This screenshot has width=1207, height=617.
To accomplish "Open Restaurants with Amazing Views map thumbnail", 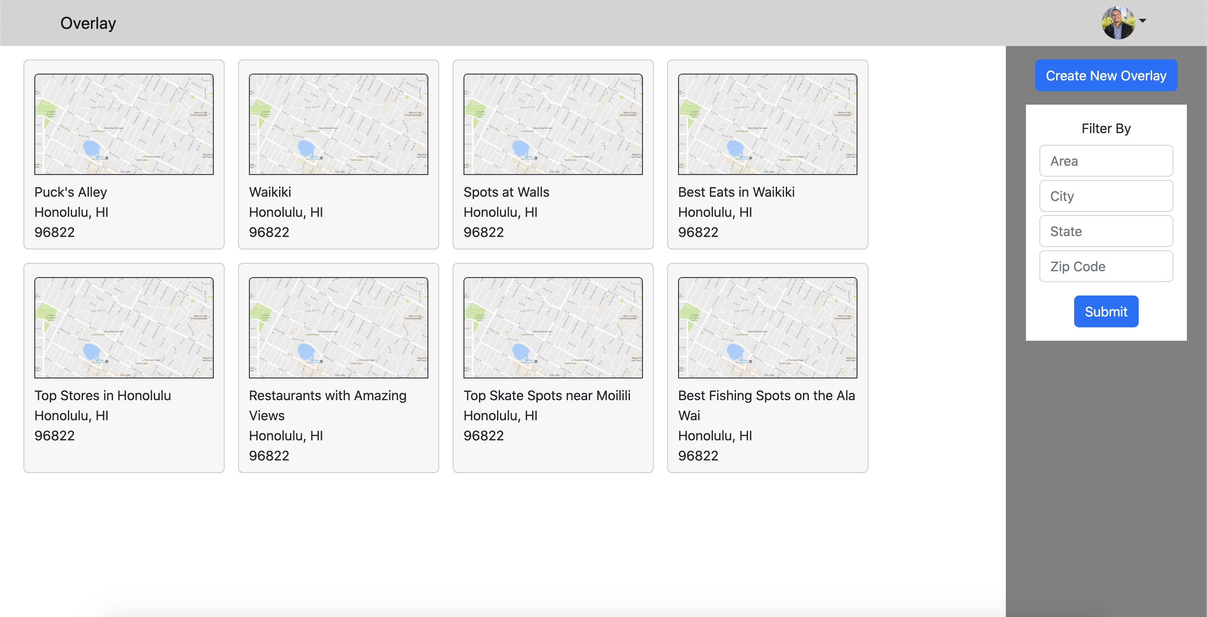I will [x=338, y=327].
